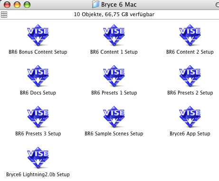Click the yellow minimize window button
This screenshot has height=181, width=219.
pos(17,5)
